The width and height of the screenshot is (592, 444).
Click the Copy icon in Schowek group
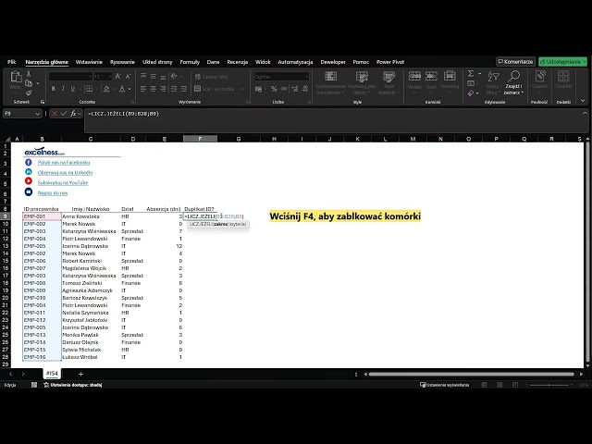[x=29, y=83]
